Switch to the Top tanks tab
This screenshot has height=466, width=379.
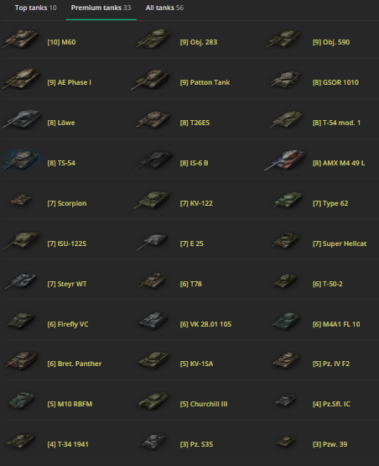(35, 8)
